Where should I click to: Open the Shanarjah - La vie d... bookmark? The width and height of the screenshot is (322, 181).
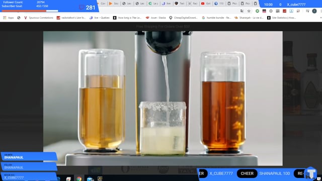249,18
